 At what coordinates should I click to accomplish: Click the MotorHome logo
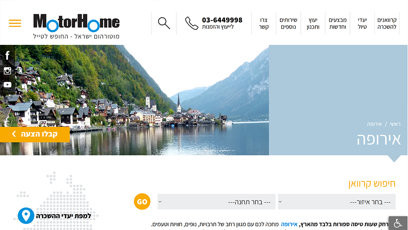coord(76,26)
